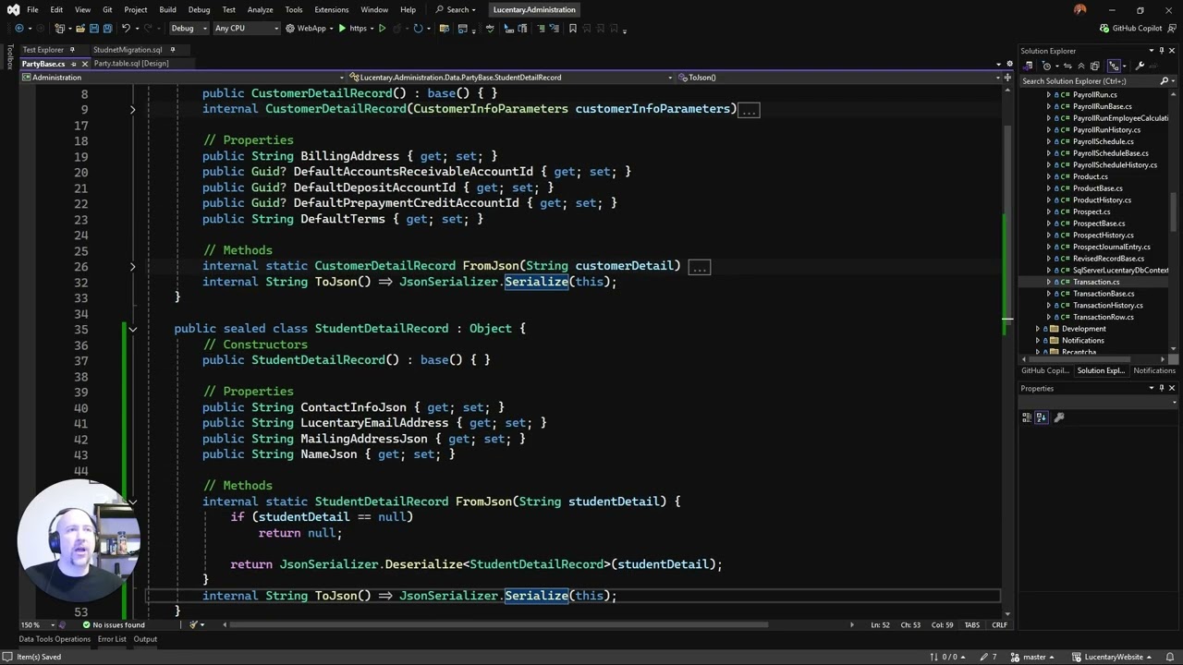Click the New Item toolbar icon
This screenshot has height=665, width=1183.
58,29
